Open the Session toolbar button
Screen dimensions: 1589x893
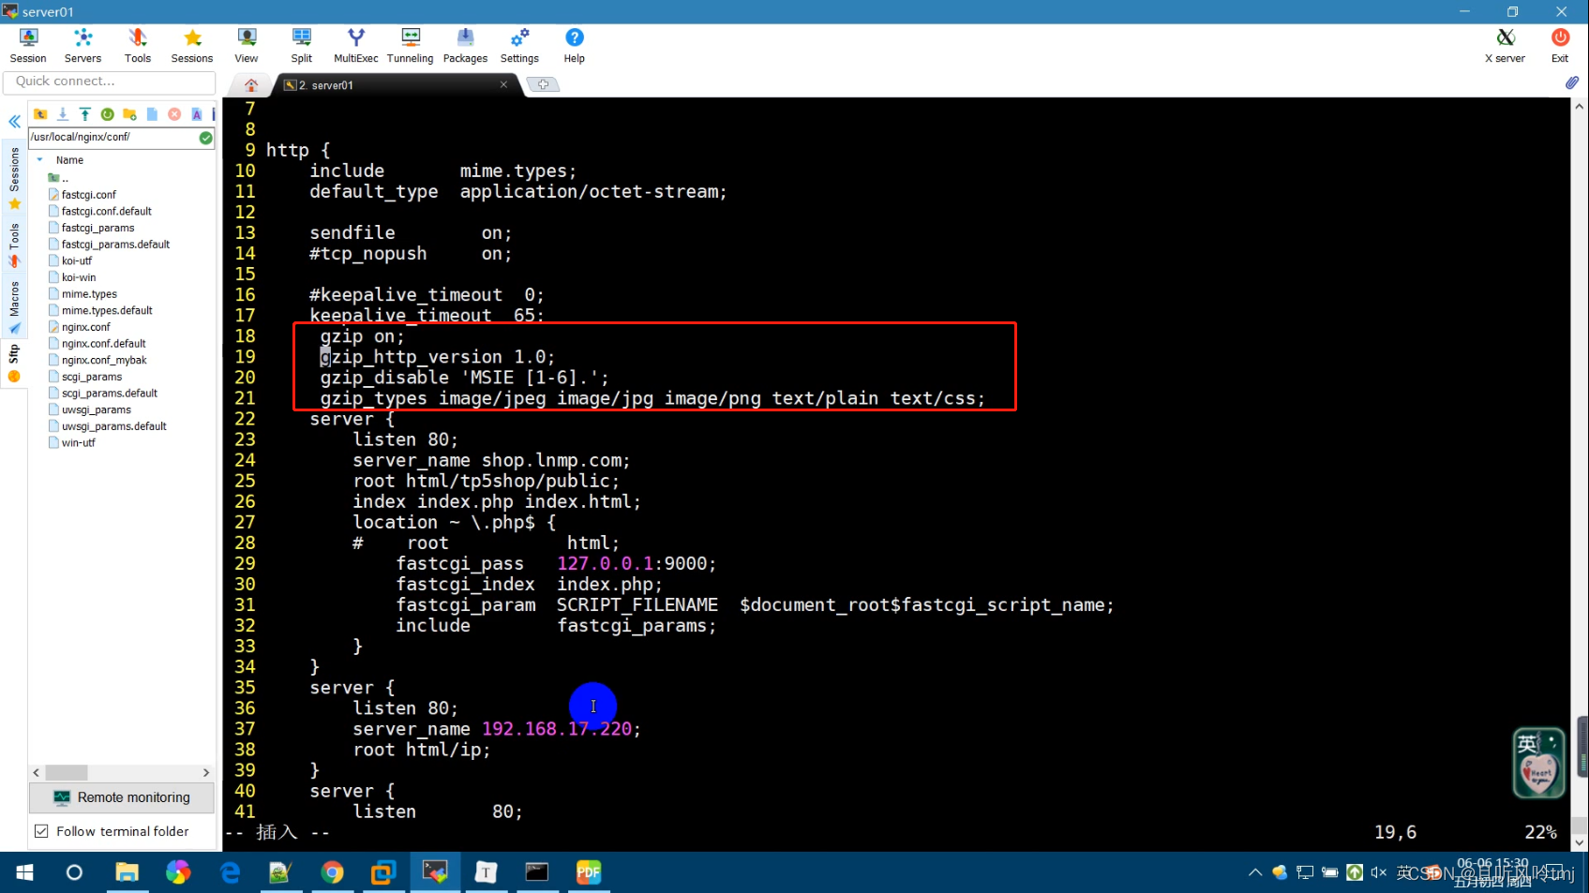click(28, 45)
